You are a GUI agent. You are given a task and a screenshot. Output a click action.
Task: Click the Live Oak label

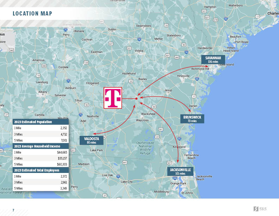(107, 175)
